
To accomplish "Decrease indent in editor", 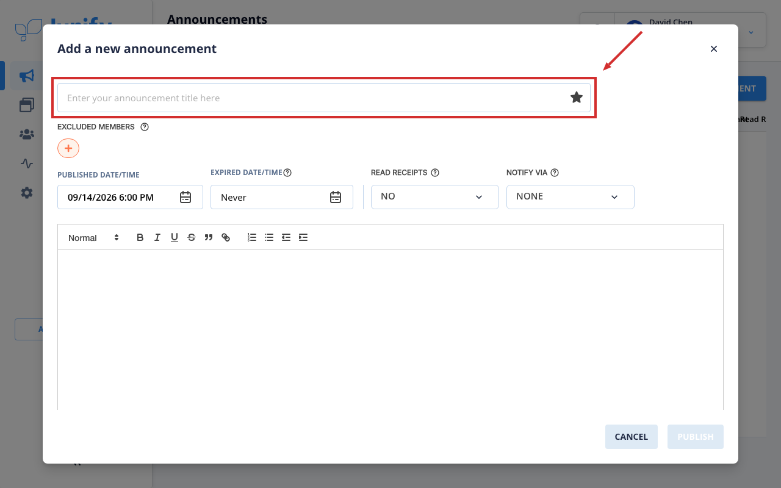I will (x=286, y=238).
